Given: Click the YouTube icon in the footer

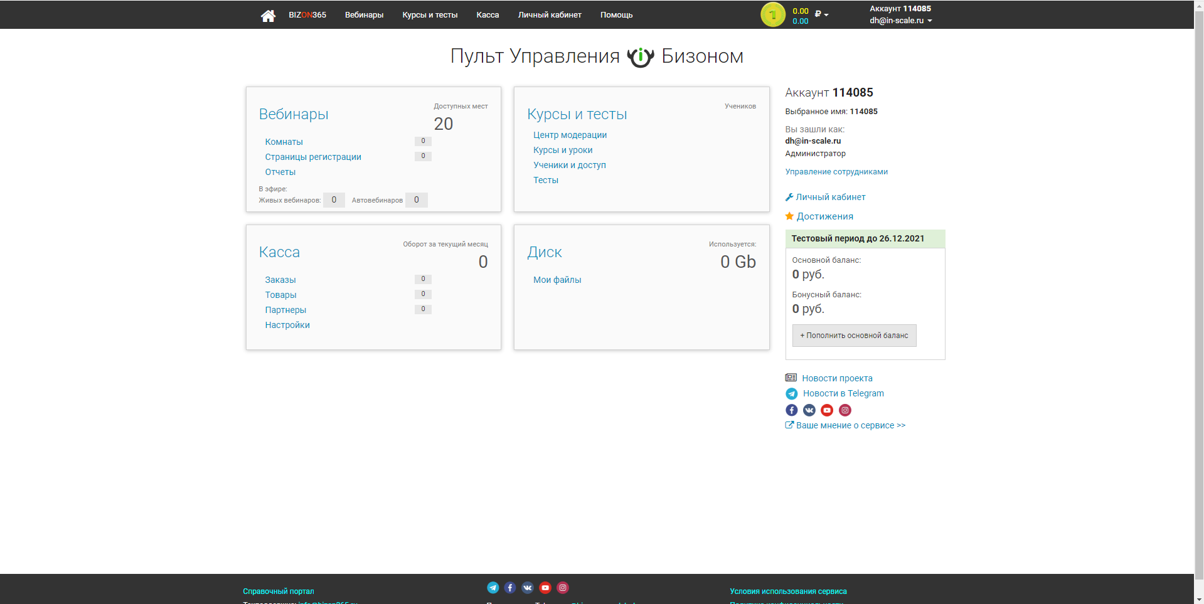Looking at the screenshot, I should click(x=545, y=588).
